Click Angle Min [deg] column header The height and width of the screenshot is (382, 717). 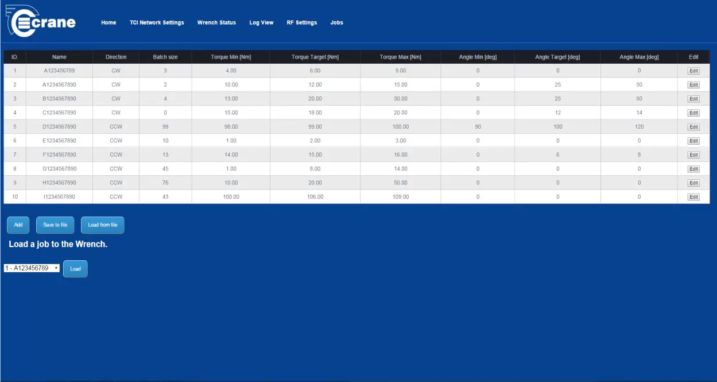[478, 57]
